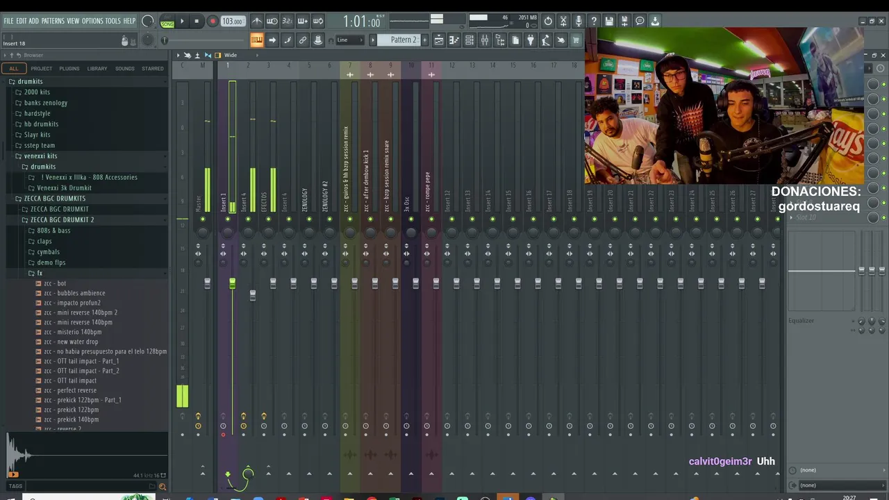Image resolution: width=889 pixels, height=500 pixels.
Task: Toggle the 3-2-1 countdown before recording
Action: (288, 22)
